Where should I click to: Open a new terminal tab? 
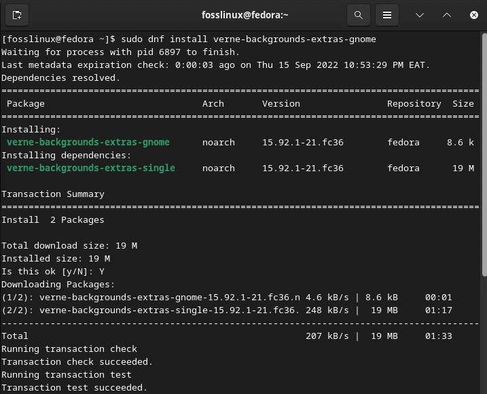[17, 15]
